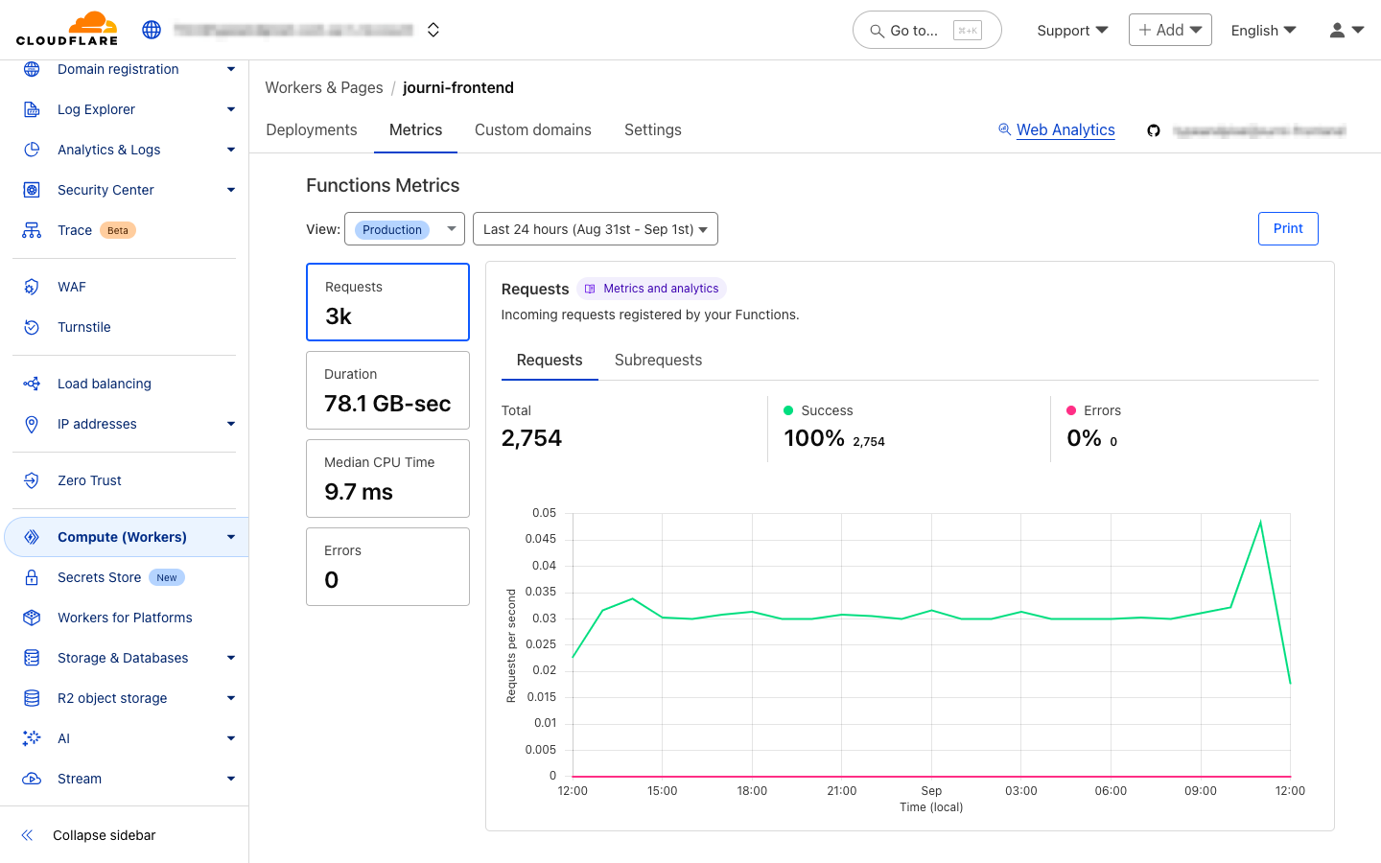Open the English language dropdown

(1263, 30)
